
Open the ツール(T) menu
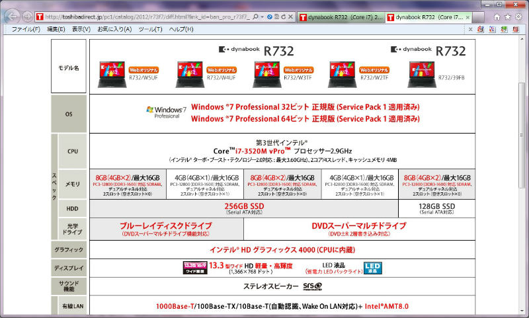[151, 29]
